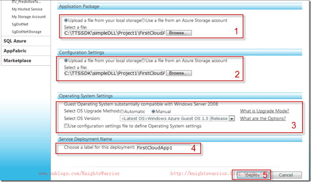Click the Deploy button
The image size is (311, 182).
click(253, 175)
